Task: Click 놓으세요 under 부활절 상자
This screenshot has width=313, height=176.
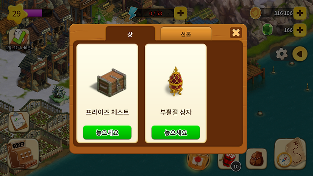Action: [176, 133]
